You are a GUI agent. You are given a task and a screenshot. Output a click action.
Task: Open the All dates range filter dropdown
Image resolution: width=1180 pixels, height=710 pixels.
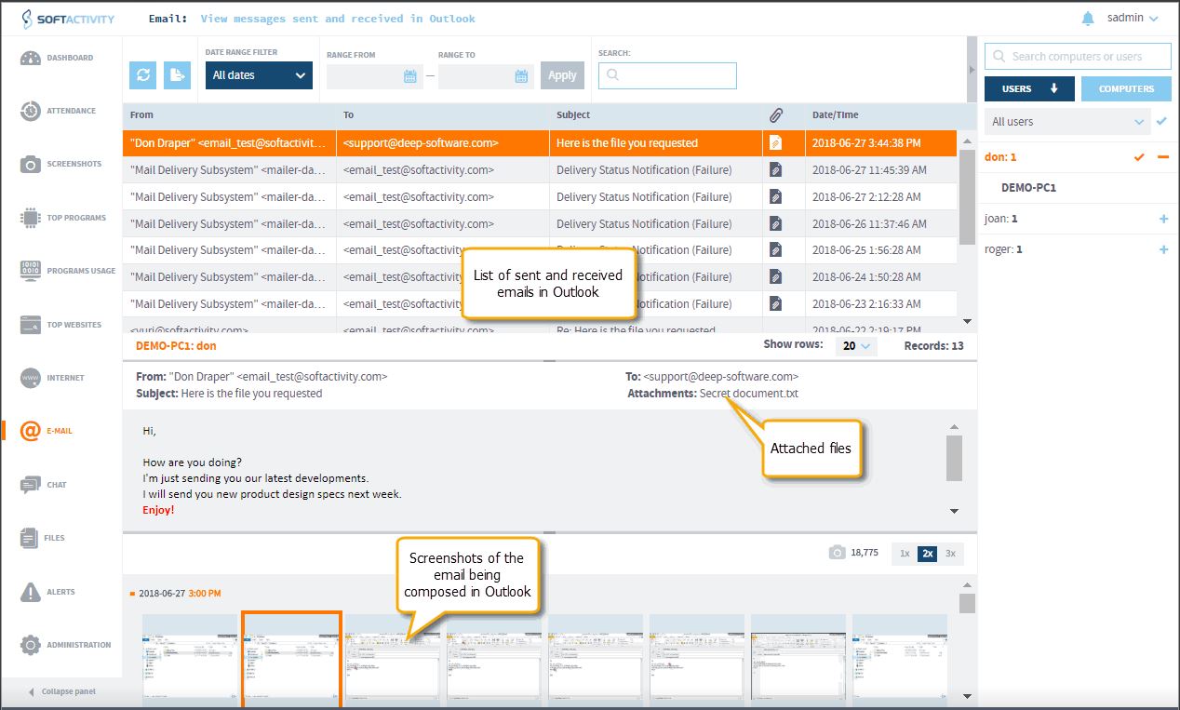coord(259,75)
